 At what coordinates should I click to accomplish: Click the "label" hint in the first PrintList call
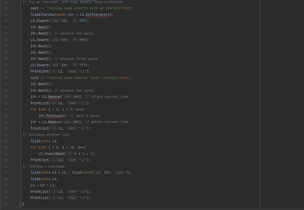click(72, 71)
